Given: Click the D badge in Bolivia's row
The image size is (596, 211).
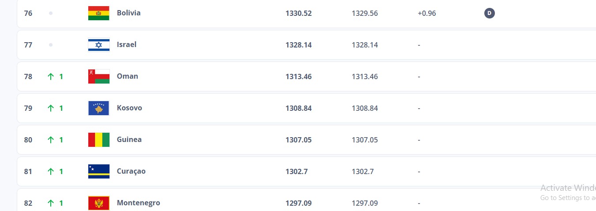Looking at the screenshot, I should pos(489,13).
